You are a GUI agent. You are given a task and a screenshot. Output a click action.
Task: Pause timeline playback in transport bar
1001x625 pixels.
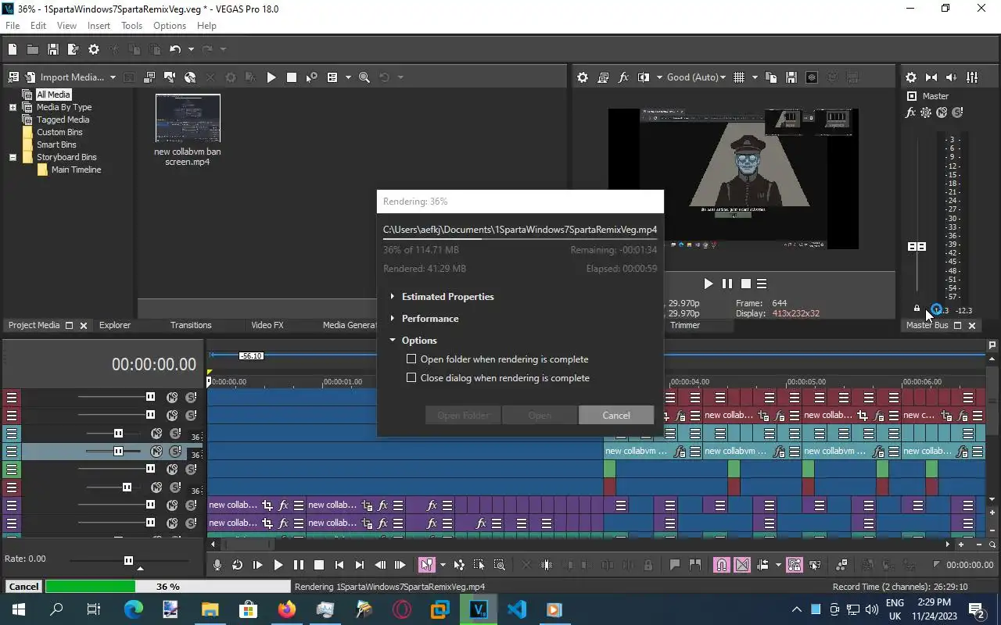tap(299, 565)
